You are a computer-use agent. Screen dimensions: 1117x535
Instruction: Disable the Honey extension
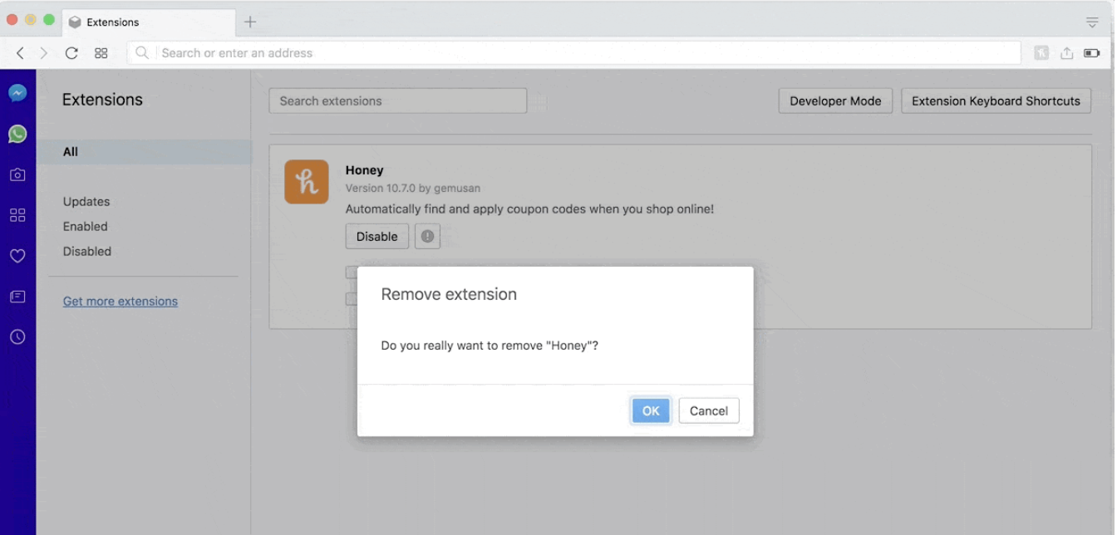click(x=377, y=237)
